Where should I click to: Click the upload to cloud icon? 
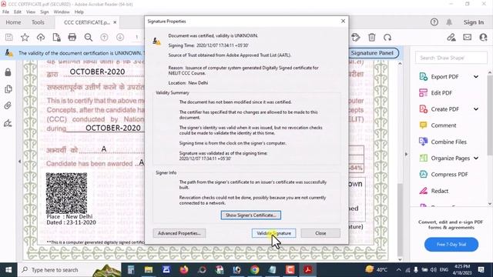(41, 38)
